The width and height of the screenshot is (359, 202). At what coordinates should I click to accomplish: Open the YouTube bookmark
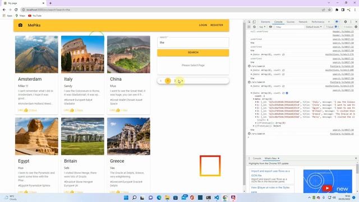pos(35,16)
